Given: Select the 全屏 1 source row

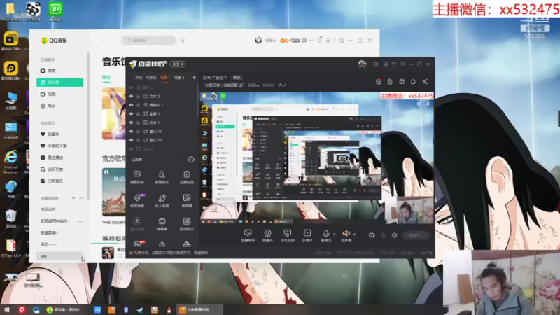Looking at the screenshot, I should tap(162, 113).
